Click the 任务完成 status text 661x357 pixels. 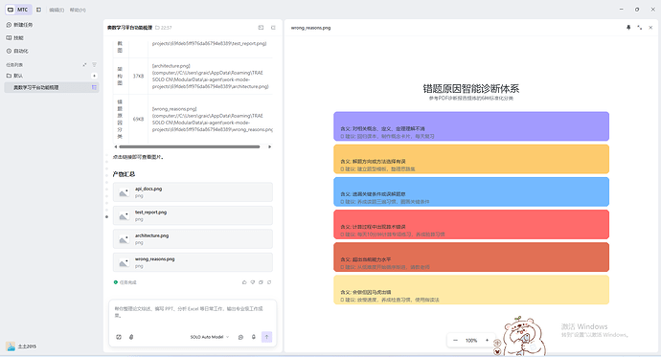click(x=128, y=282)
